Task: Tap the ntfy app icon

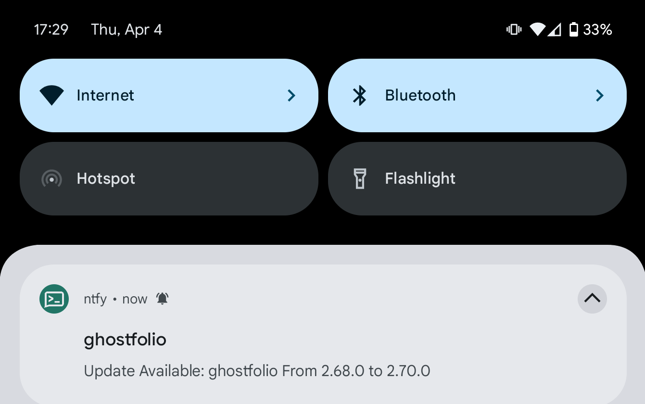Action: (x=54, y=299)
